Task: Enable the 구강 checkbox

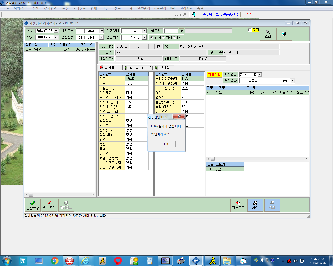Action: pyautogui.click(x=250, y=30)
